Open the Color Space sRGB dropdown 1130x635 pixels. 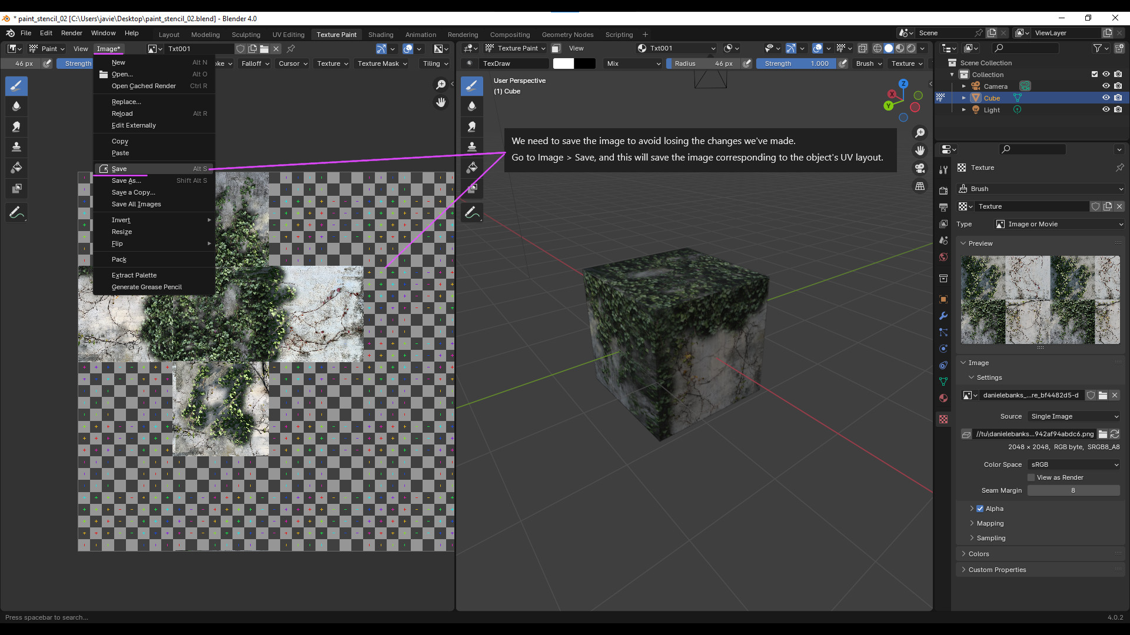[x=1074, y=464]
